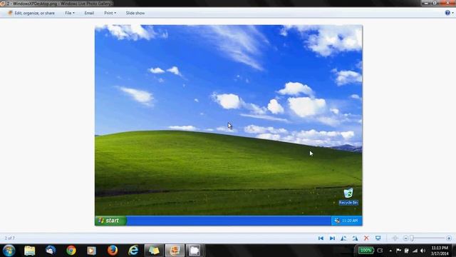Viewport: 456px width, 257px height.
Task: Open Sticky Notes from the taskbar
Action: pyautogui.click(x=154, y=251)
